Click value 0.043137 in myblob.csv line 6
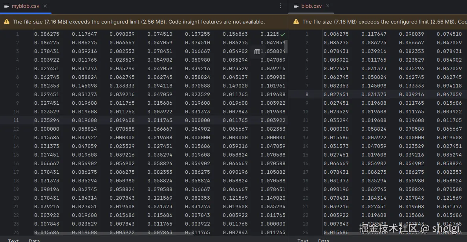The height and width of the screenshot is (242, 467). coord(235,77)
